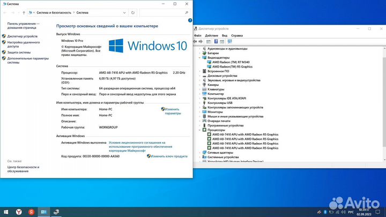Open Настройка удаленного доступа link
386x217 pixels.
coord(24,44)
